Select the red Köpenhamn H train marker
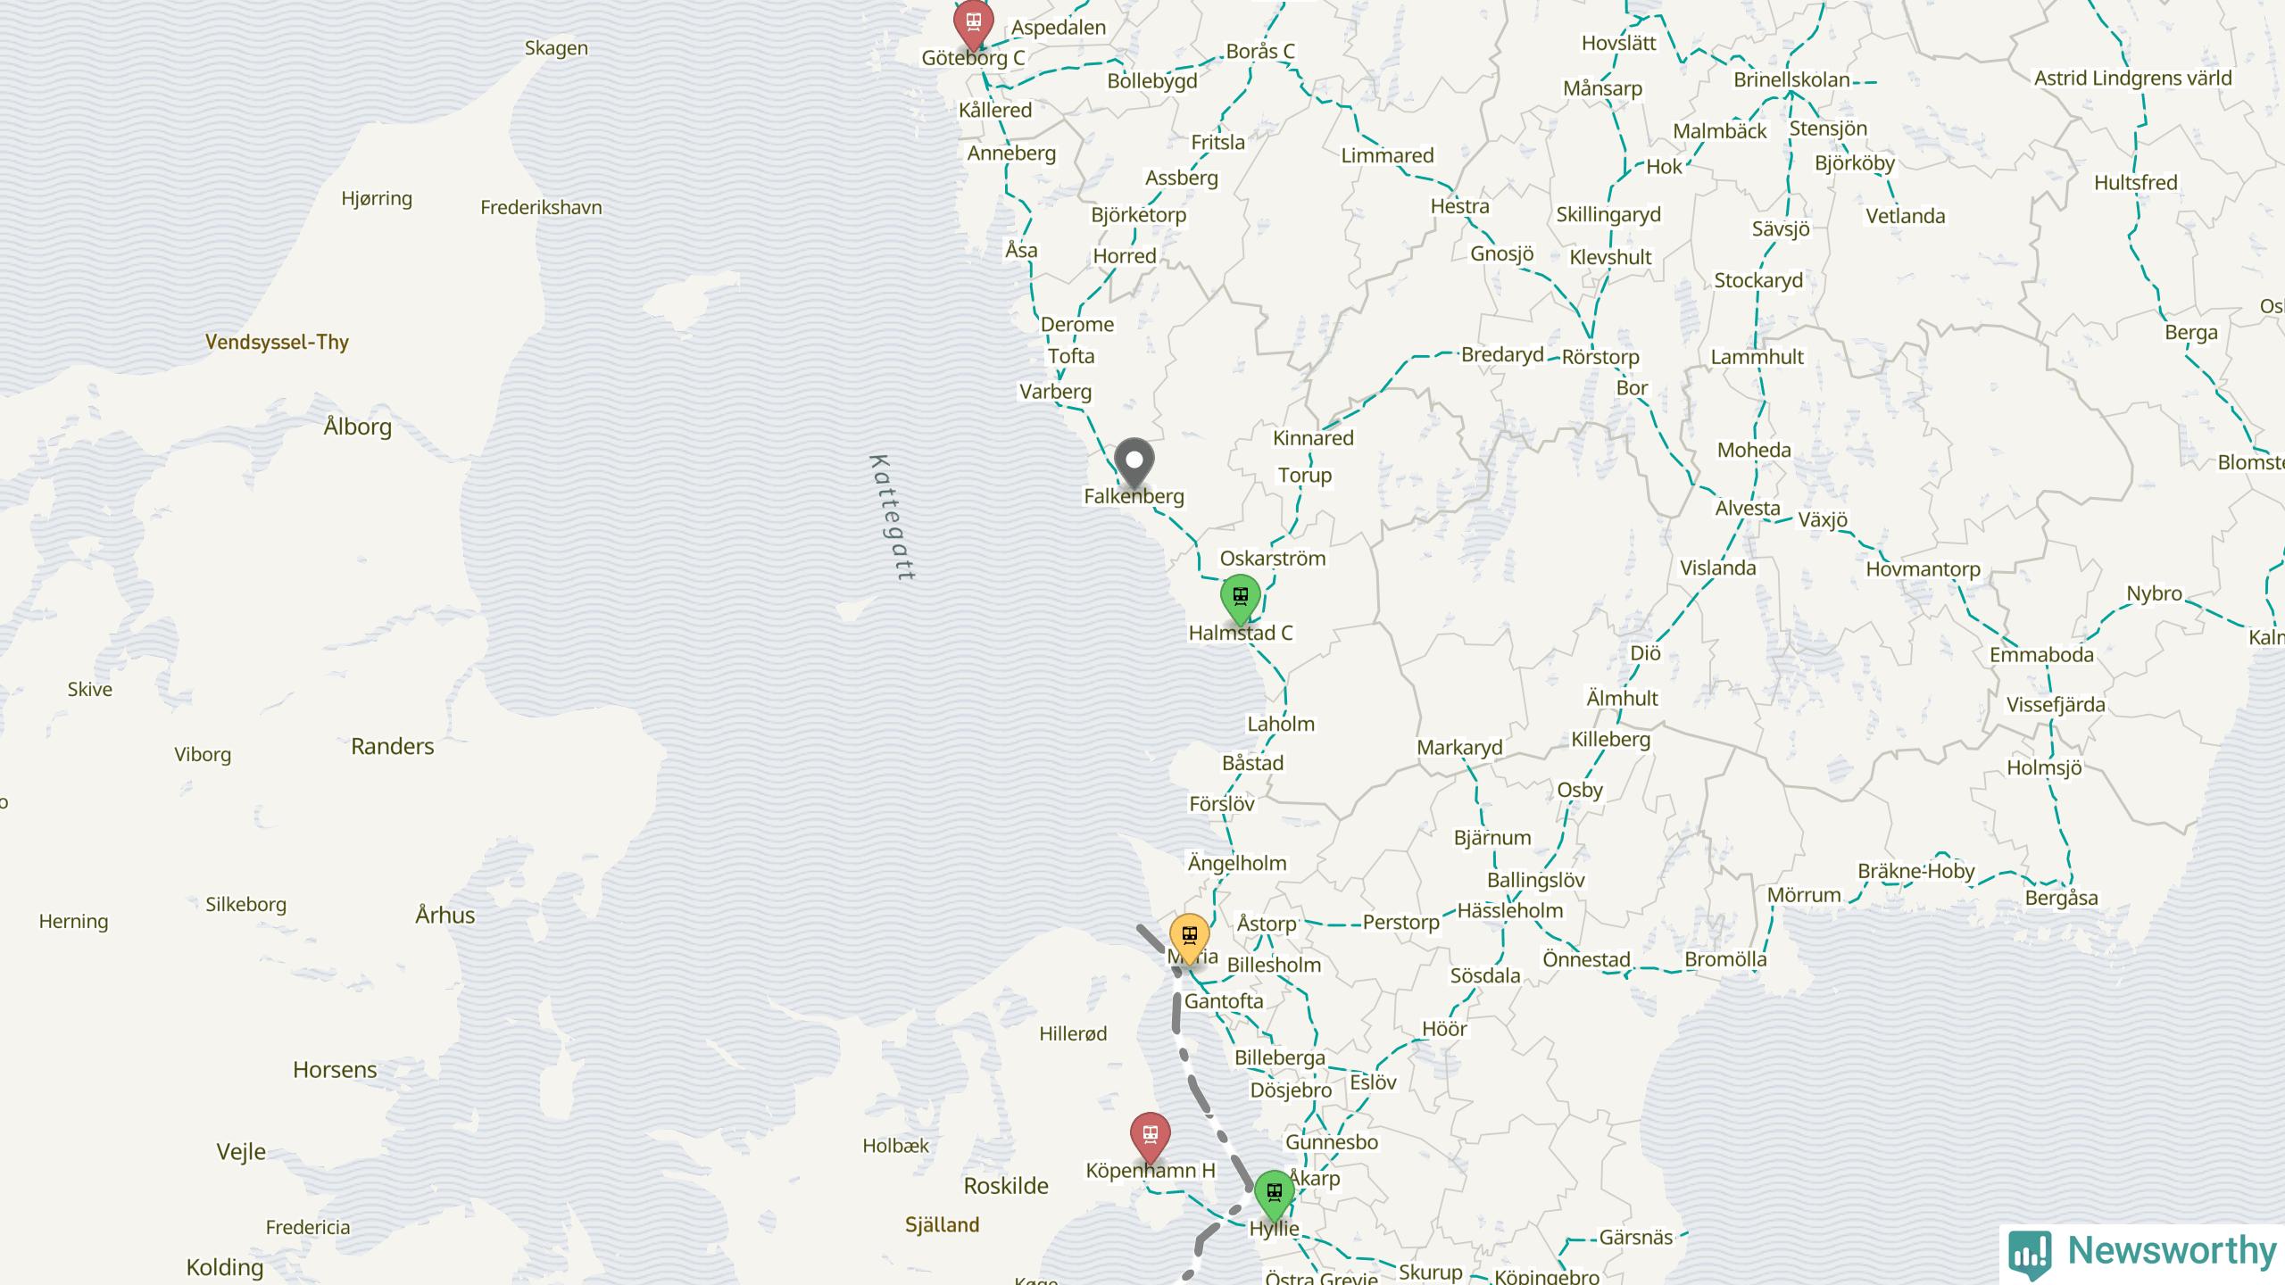2285x1285 pixels. pyautogui.click(x=1150, y=1138)
